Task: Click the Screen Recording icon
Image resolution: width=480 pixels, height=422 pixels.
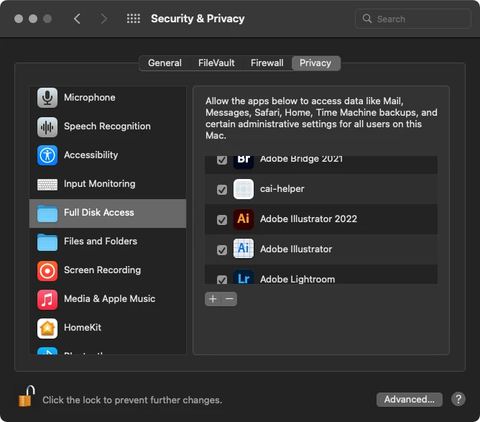Action: pos(47,271)
